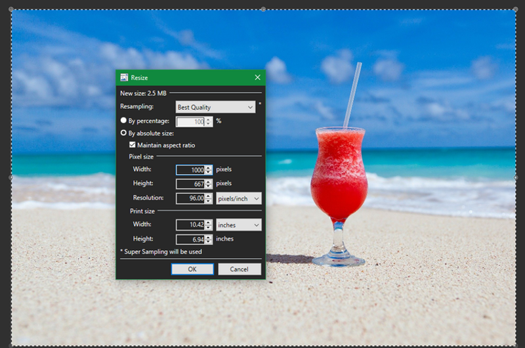Click the top-center canvas selection handle
525x348 pixels.
pos(263,9)
